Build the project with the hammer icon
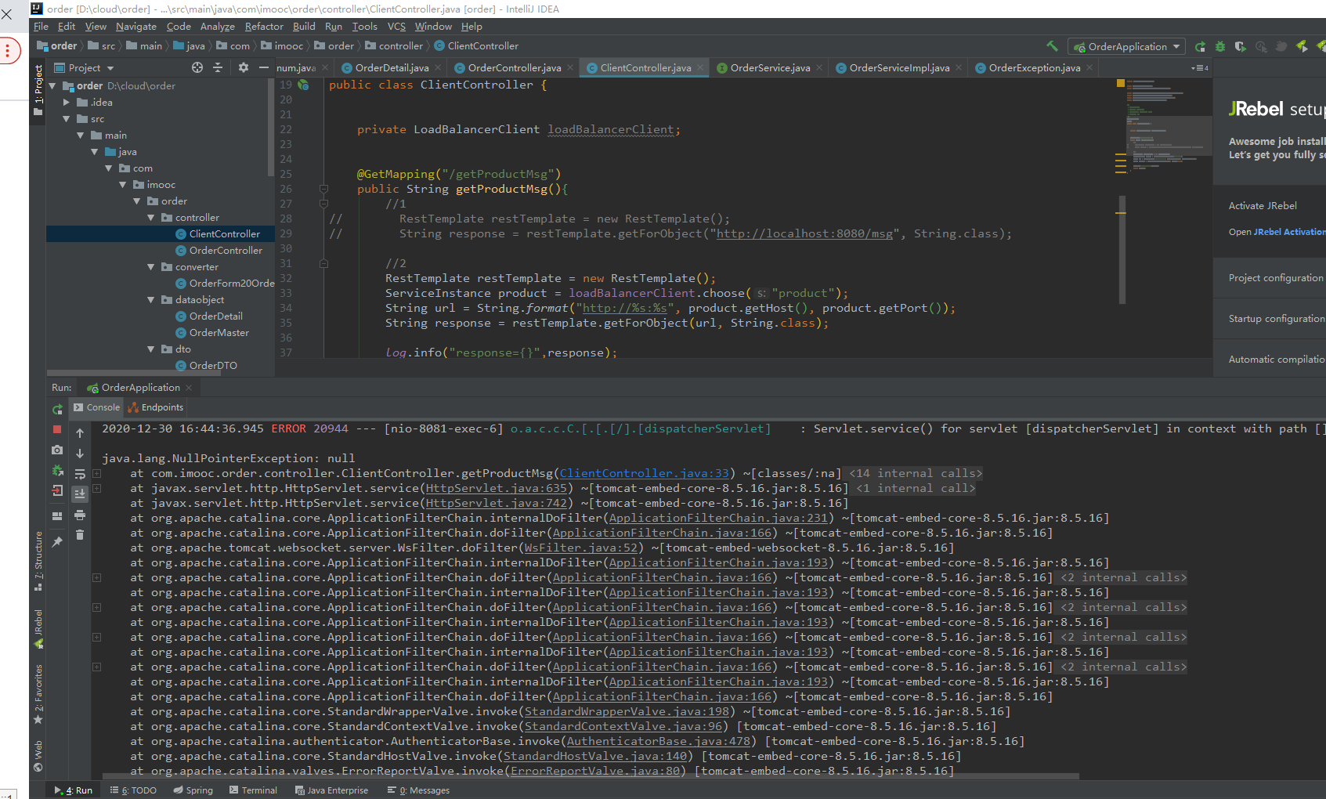Screen dimensions: 1326x799 [x=1052, y=46]
